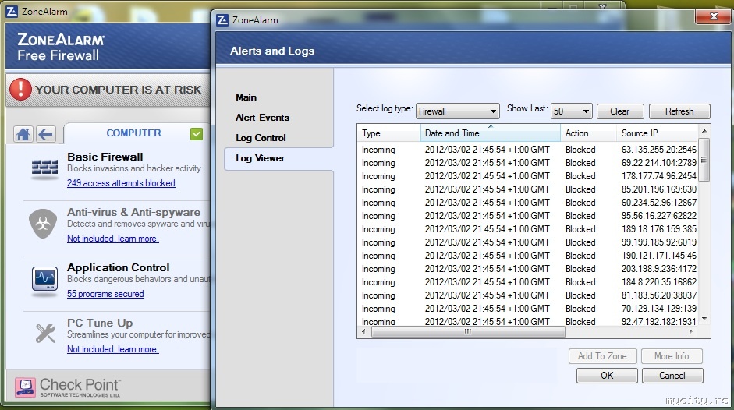Click Cancel in Alerts and Logs dialog

(672, 376)
